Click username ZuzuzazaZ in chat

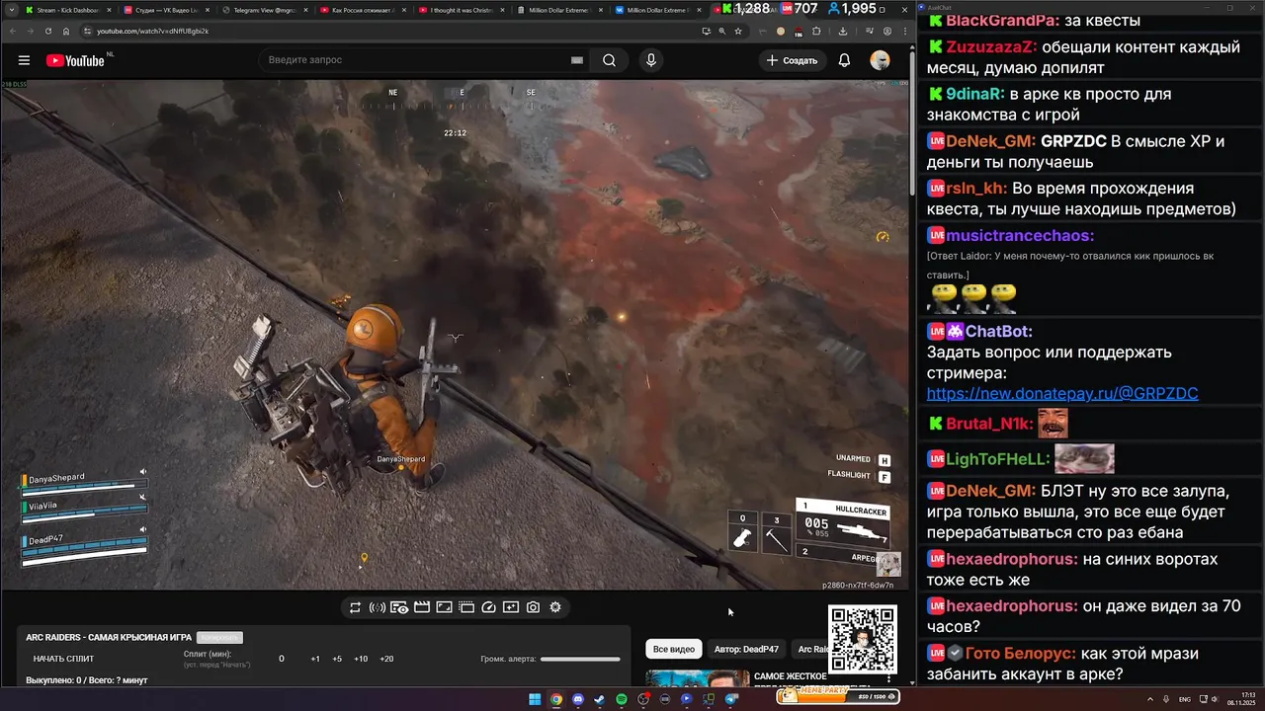991,47
